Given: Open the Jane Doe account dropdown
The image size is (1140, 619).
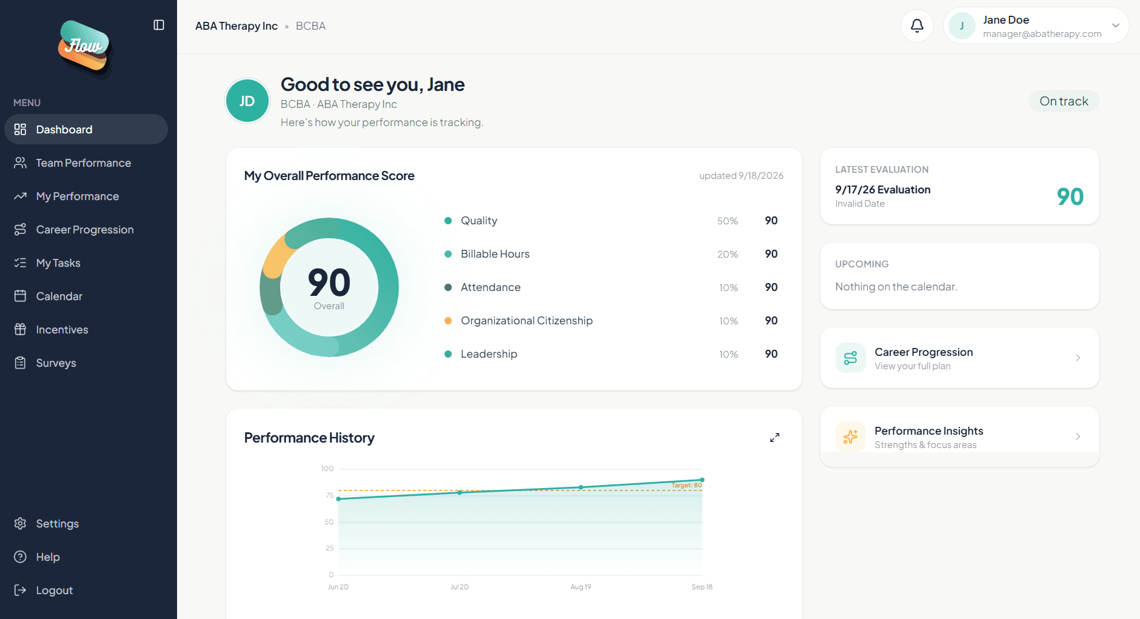Looking at the screenshot, I should [x=1036, y=25].
